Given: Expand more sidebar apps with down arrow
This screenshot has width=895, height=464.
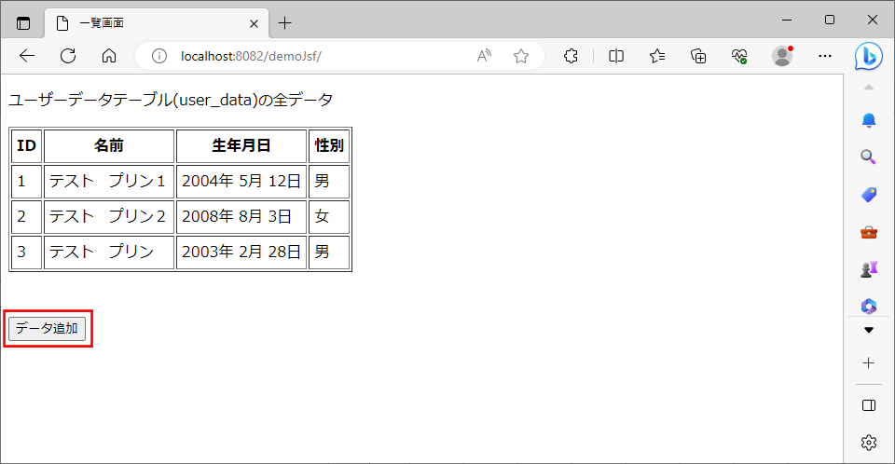Looking at the screenshot, I should 869,330.
